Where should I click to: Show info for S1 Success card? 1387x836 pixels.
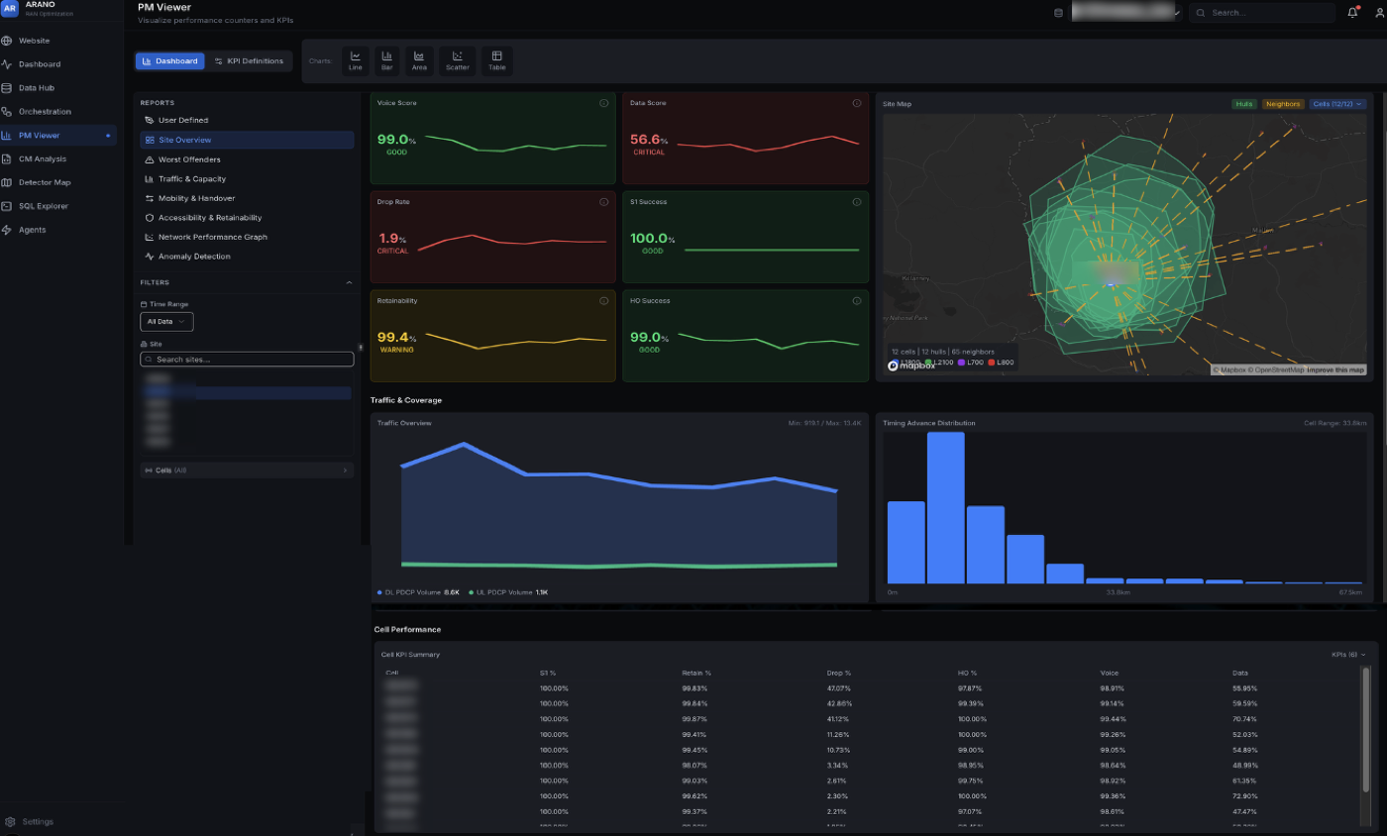pos(857,202)
